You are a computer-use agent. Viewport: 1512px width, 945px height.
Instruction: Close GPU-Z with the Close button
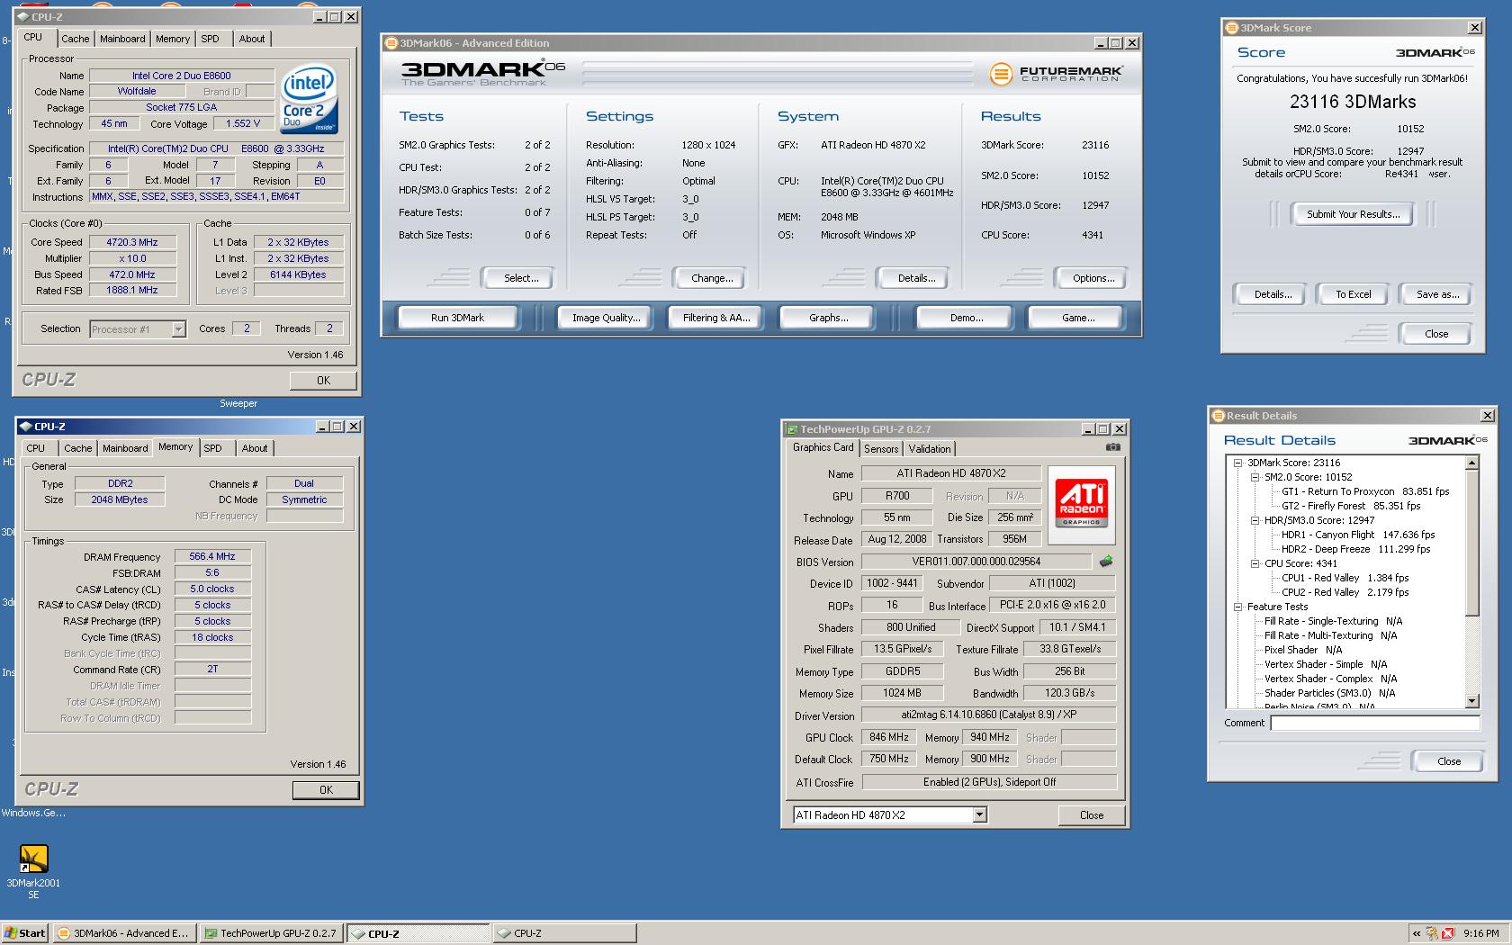[x=1092, y=814]
